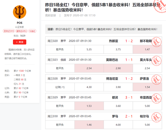166x130 pixels.
Task: Select the highlighted 2.90 draw odds cell
Action: [118, 68]
